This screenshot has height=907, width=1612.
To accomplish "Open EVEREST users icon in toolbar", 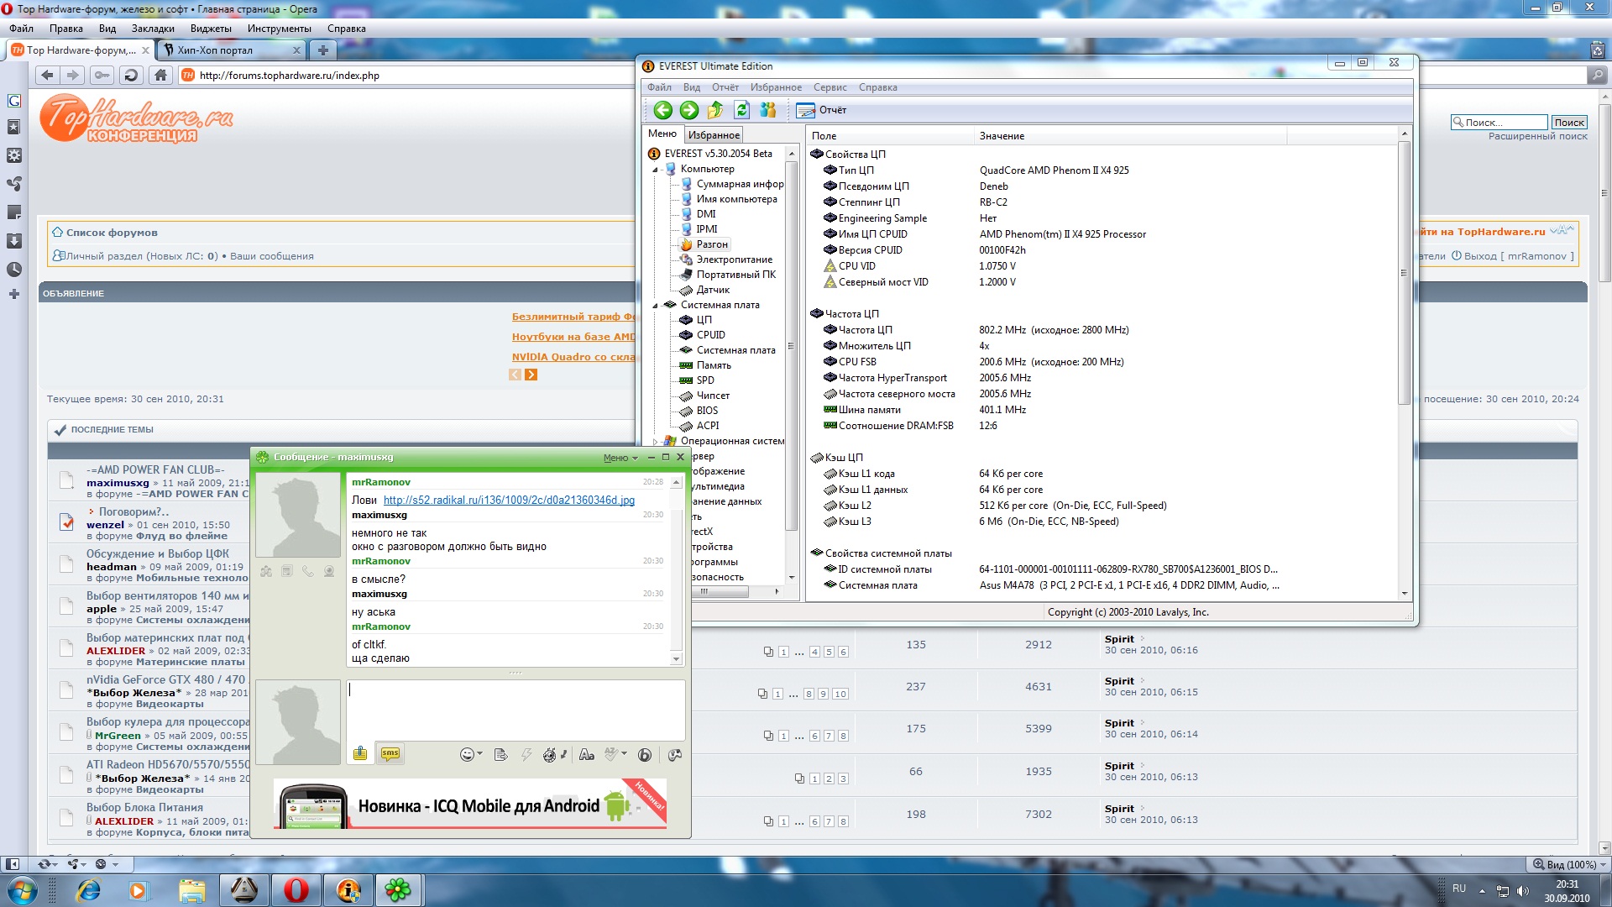I will [767, 110].
